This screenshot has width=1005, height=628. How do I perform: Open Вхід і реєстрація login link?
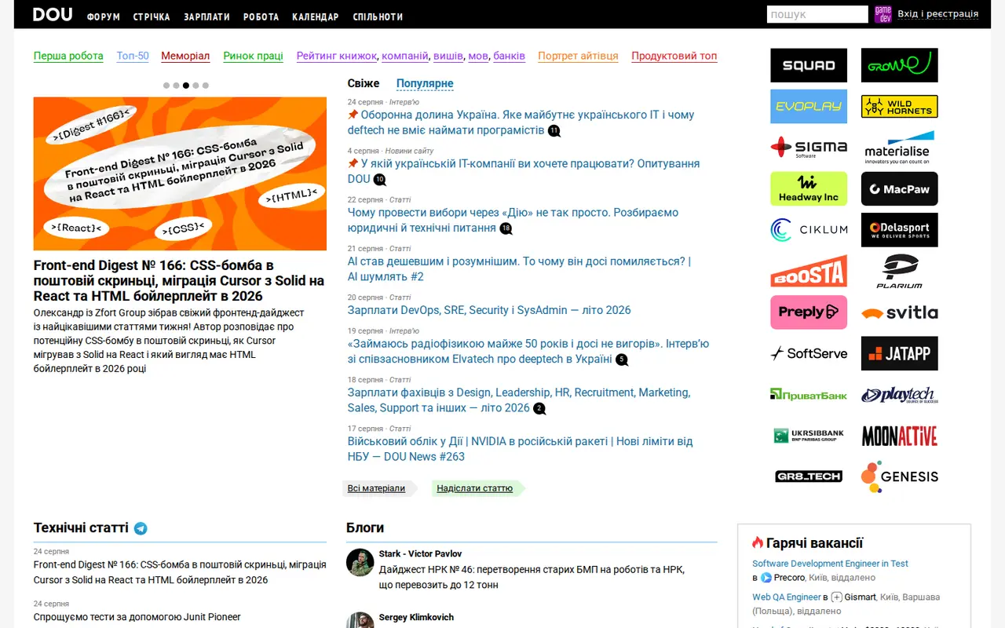[x=938, y=14]
